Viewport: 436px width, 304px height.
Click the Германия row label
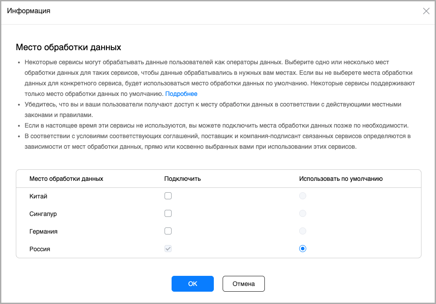(44, 231)
